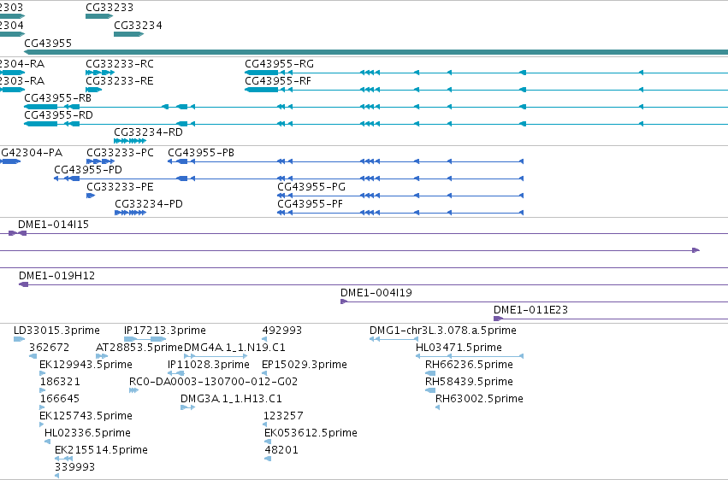The image size is (728, 480).
Task: Select EST RH66236.5prime
Action: pos(469,365)
